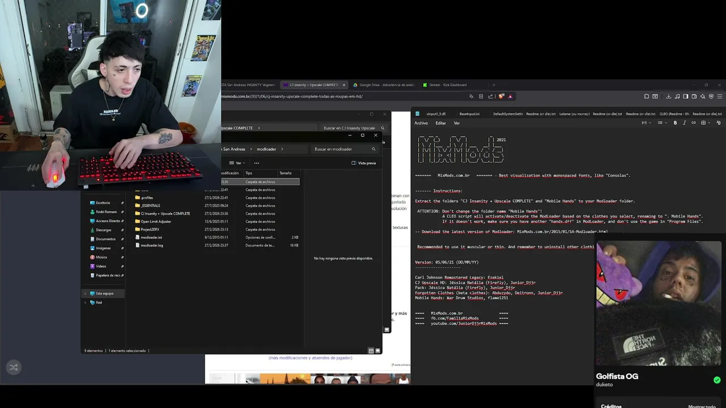Image resolution: width=726 pixels, height=408 pixels.
Task: Unpin Documentos via its pin icon
Action: 122,239
